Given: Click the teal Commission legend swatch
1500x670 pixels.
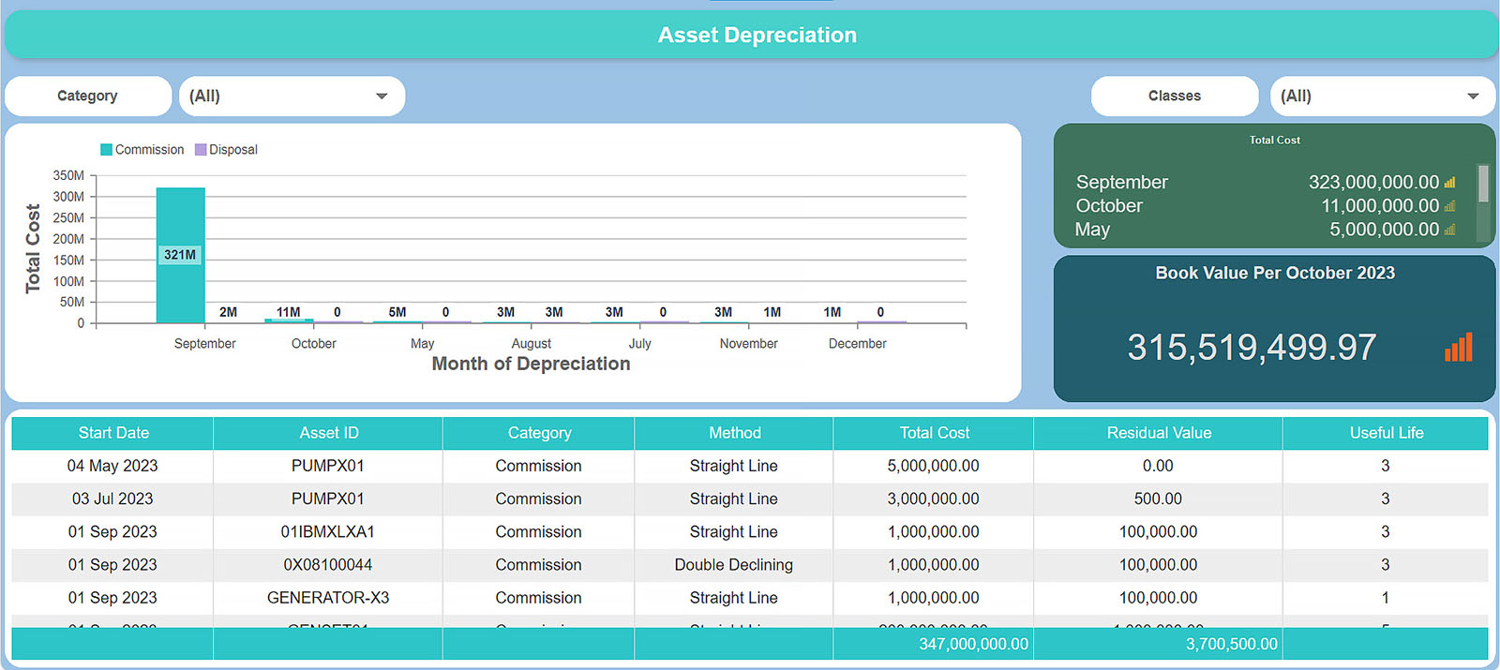Looking at the screenshot, I should click(106, 150).
